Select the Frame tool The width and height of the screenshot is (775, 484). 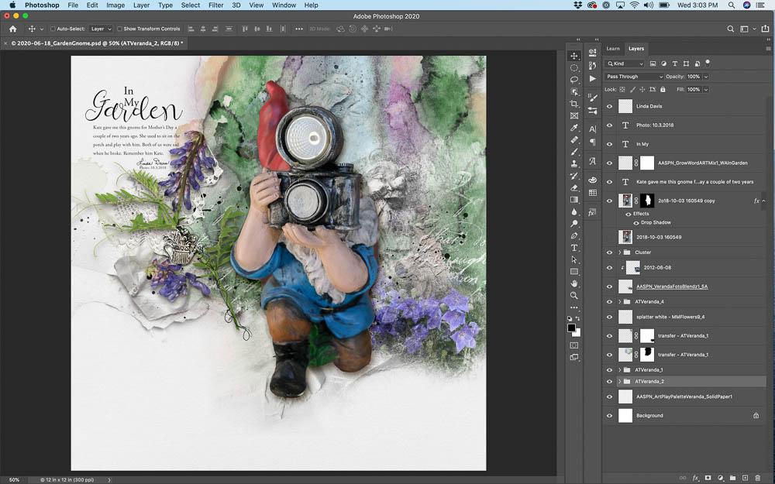[573, 115]
